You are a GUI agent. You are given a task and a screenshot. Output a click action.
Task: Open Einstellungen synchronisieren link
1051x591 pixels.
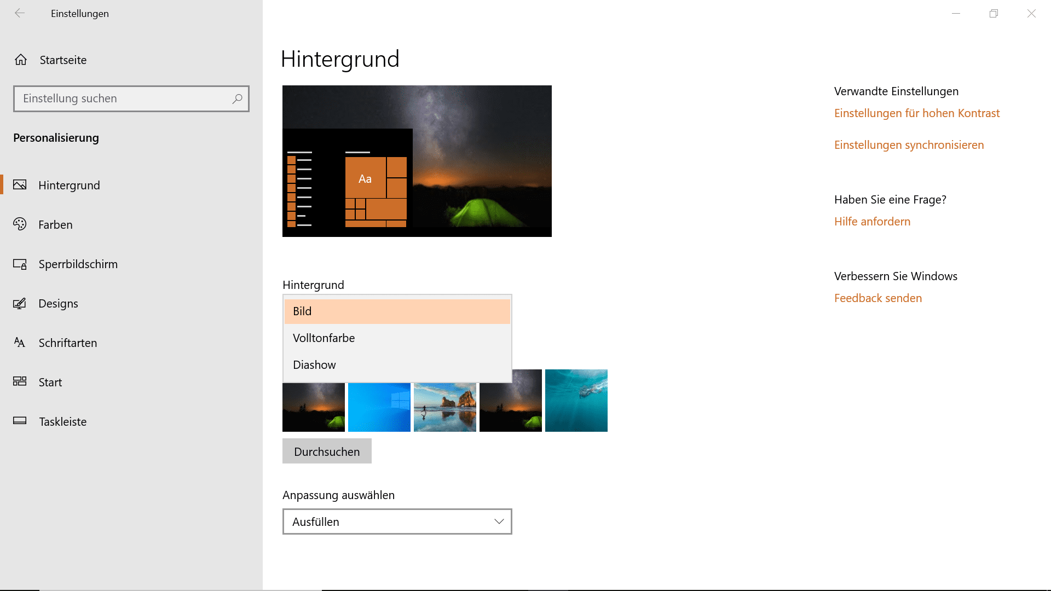coord(909,145)
